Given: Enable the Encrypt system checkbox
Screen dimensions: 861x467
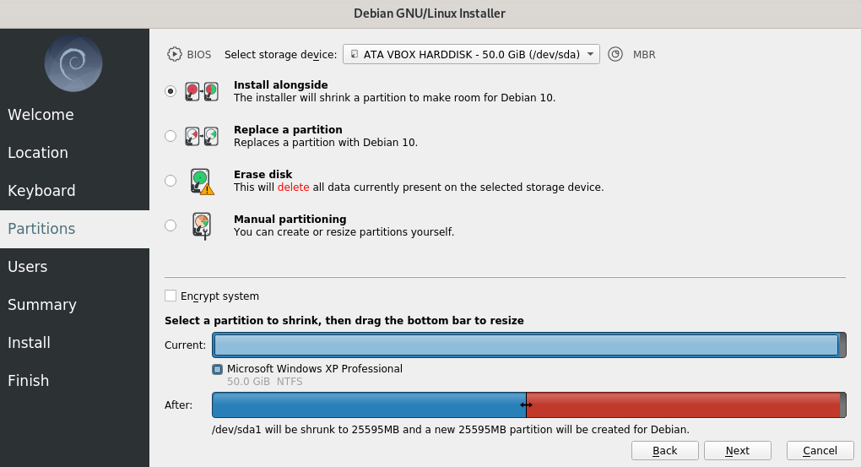Looking at the screenshot, I should pyautogui.click(x=171, y=296).
